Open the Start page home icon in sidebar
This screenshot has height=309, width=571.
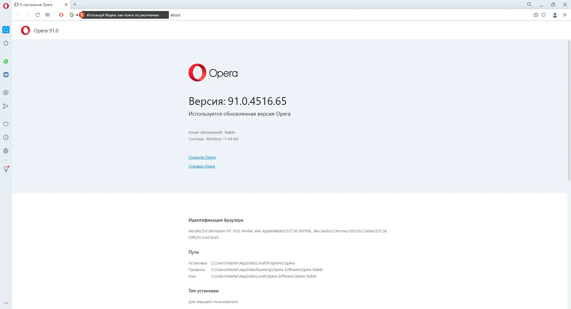6,30
